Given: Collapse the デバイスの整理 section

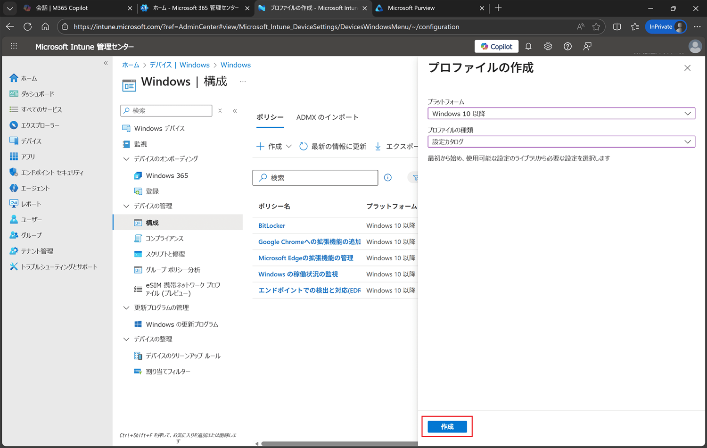Looking at the screenshot, I should coord(126,339).
